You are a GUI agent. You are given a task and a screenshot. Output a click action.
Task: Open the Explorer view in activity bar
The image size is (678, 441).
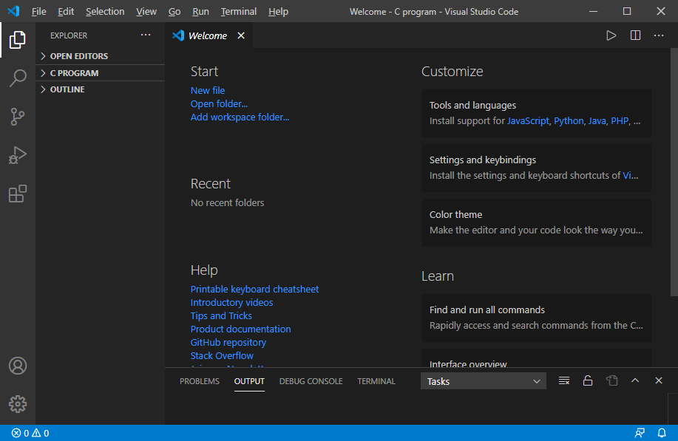point(17,40)
